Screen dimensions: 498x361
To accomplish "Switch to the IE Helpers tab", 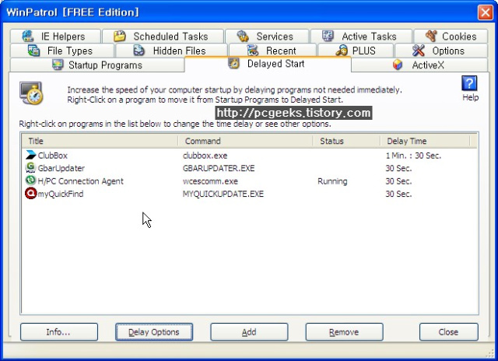I will pos(55,37).
